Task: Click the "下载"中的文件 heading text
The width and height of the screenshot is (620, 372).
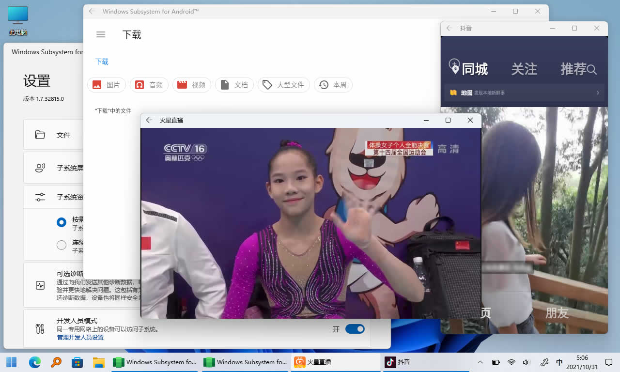Action: tap(113, 110)
